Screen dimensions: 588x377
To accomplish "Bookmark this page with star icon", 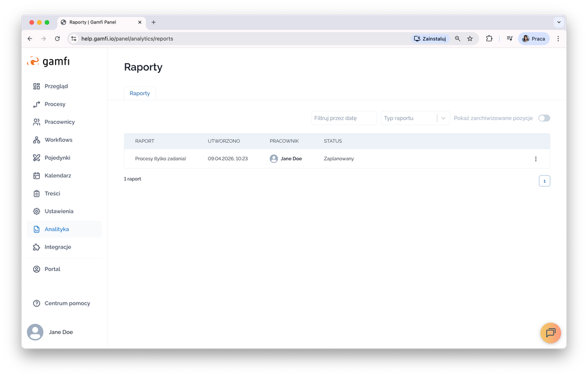I will coord(470,38).
